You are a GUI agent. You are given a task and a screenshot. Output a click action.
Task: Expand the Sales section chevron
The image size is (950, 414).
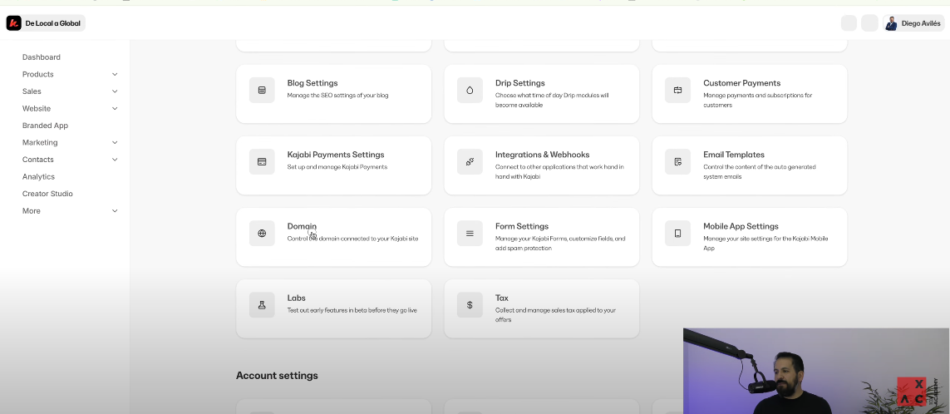(x=115, y=91)
